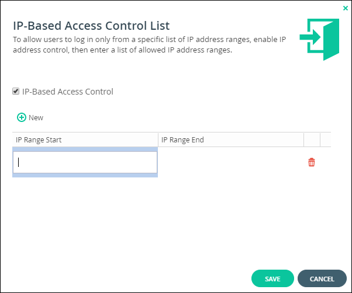Click the description paragraph about allowed IP ranges
The image size is (352, 293).
pos(149,44)
